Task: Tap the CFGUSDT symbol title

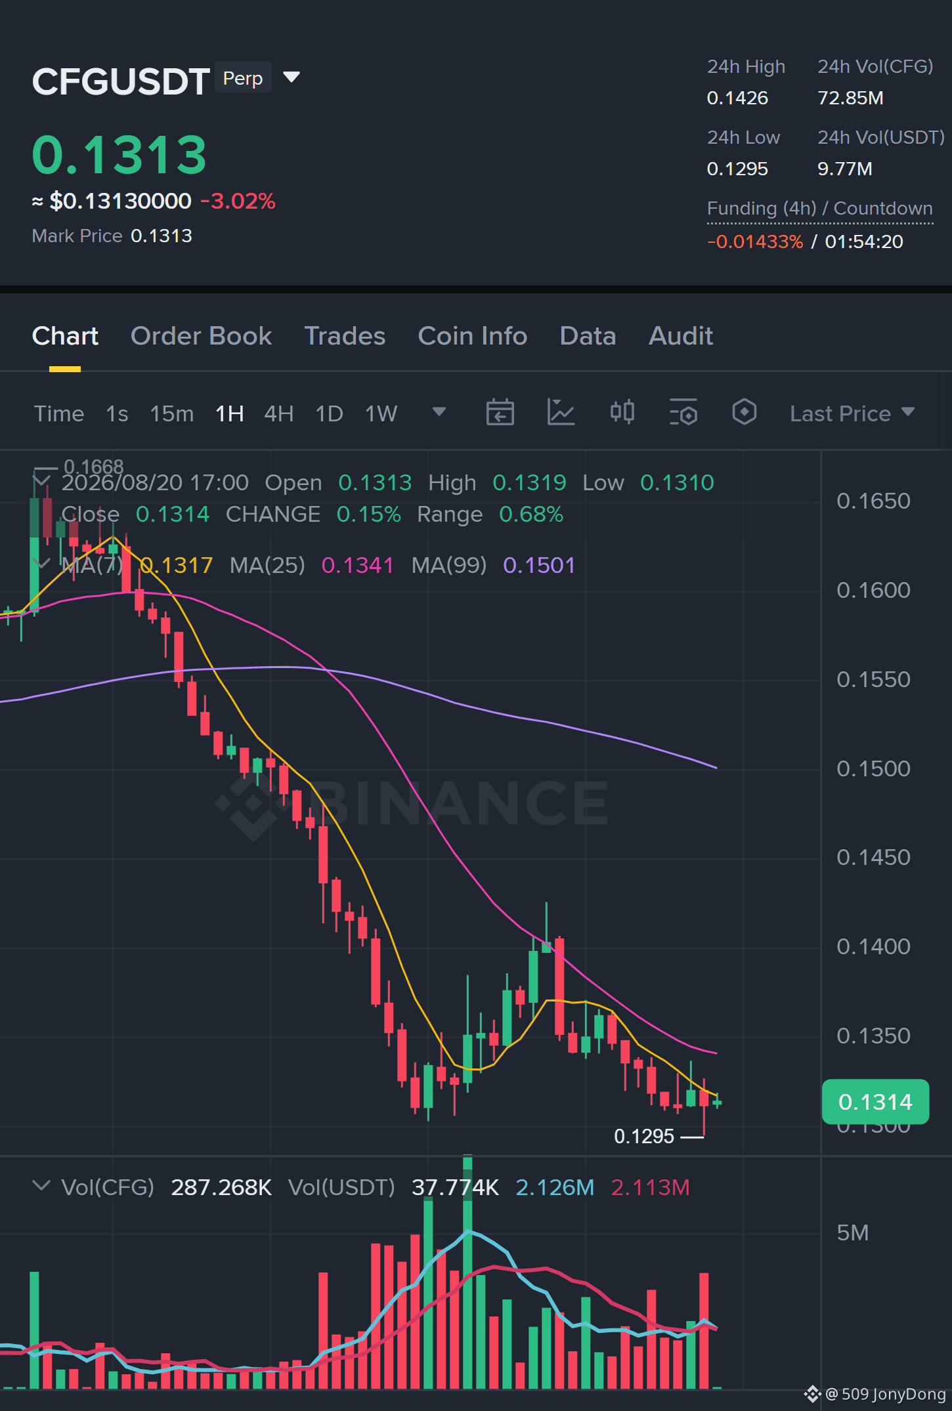Action: click(121, 81)
